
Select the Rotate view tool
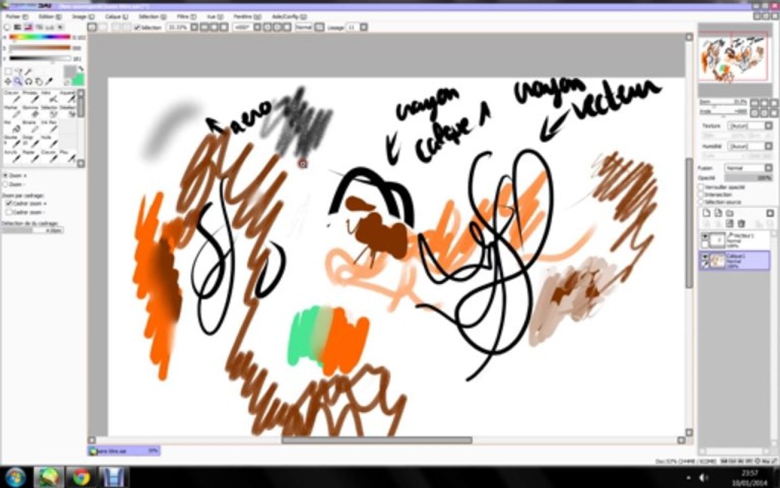tap(28, 81)
